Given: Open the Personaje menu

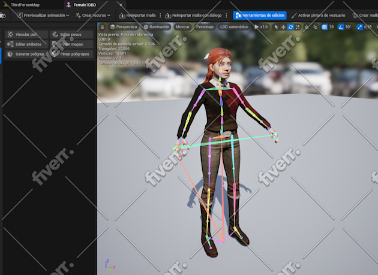Looking at the screenshot, I should tap(205, 27).
